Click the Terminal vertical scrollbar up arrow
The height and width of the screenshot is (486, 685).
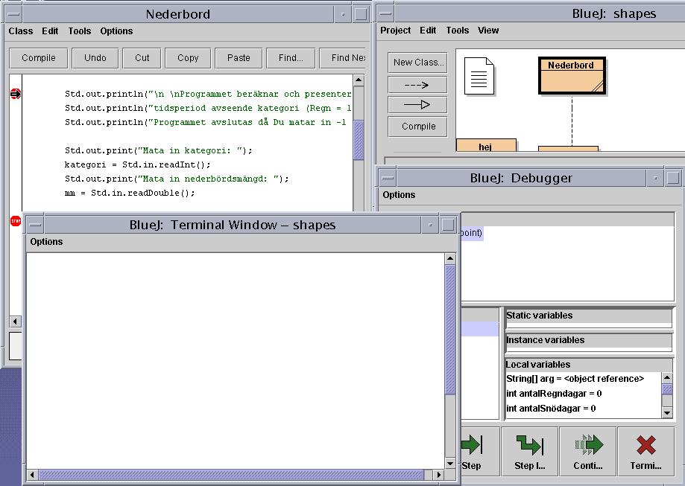(450, 259)
